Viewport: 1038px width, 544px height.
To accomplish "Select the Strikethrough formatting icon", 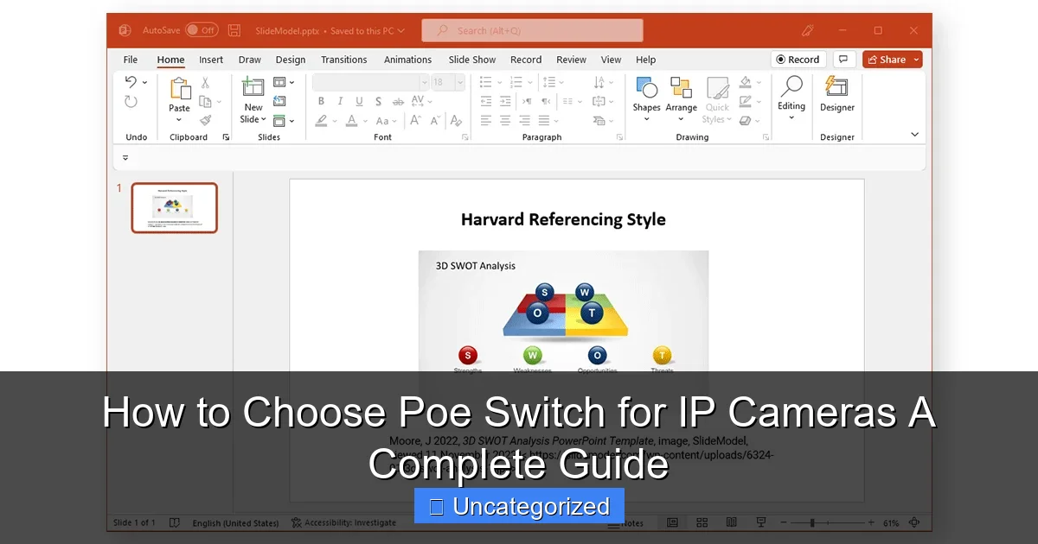I will pos(396,101).
